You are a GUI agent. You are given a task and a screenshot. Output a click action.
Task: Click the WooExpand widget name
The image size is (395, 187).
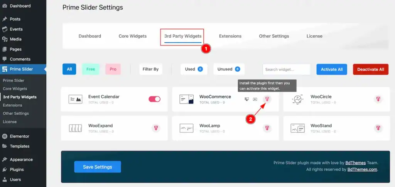point(101,126)
